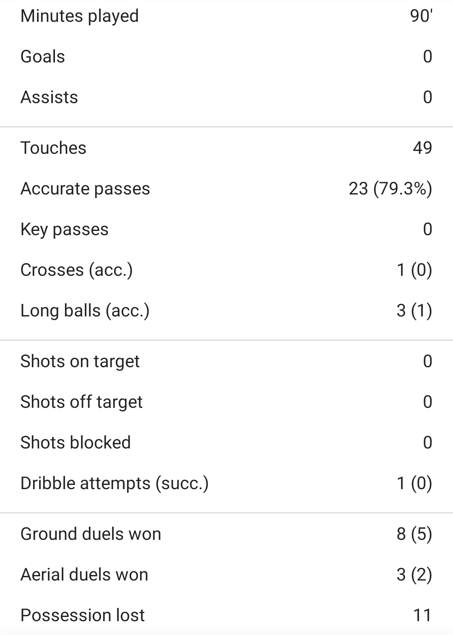Viewport: 453px width, 635px height.
Task: Select the Ground duels won label
Action: click(x=91, y=534)
